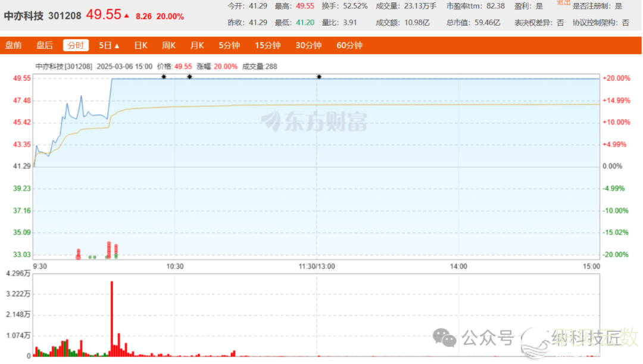Click the -15.02% percent axis label
This screenshot has height=364, width=643.
(x=616, y=232)
